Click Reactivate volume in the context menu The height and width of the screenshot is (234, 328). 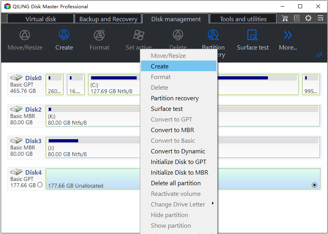click(x=179, y=193)
